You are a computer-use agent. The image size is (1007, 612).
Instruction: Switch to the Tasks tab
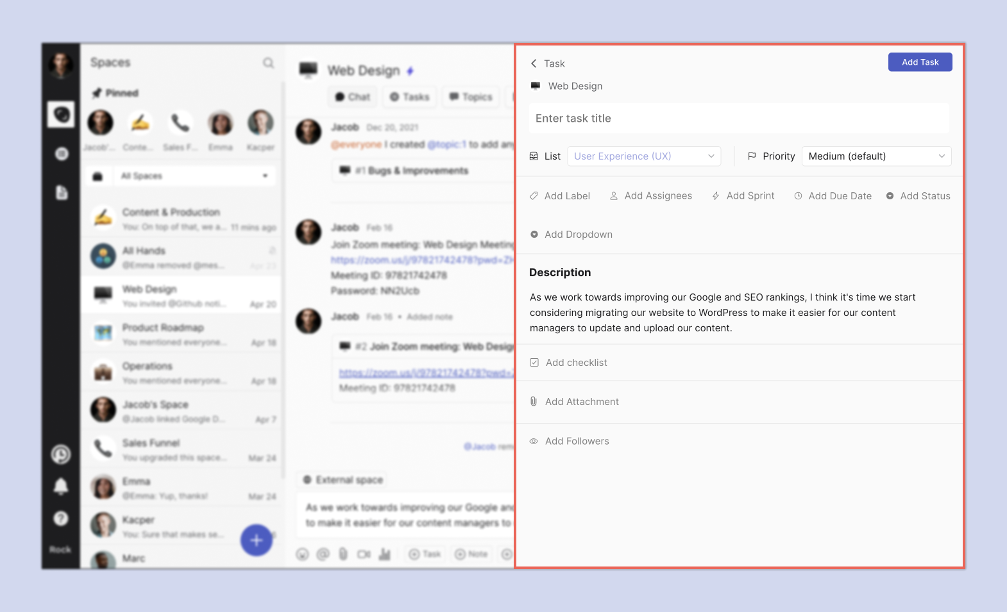click(410, 97)
